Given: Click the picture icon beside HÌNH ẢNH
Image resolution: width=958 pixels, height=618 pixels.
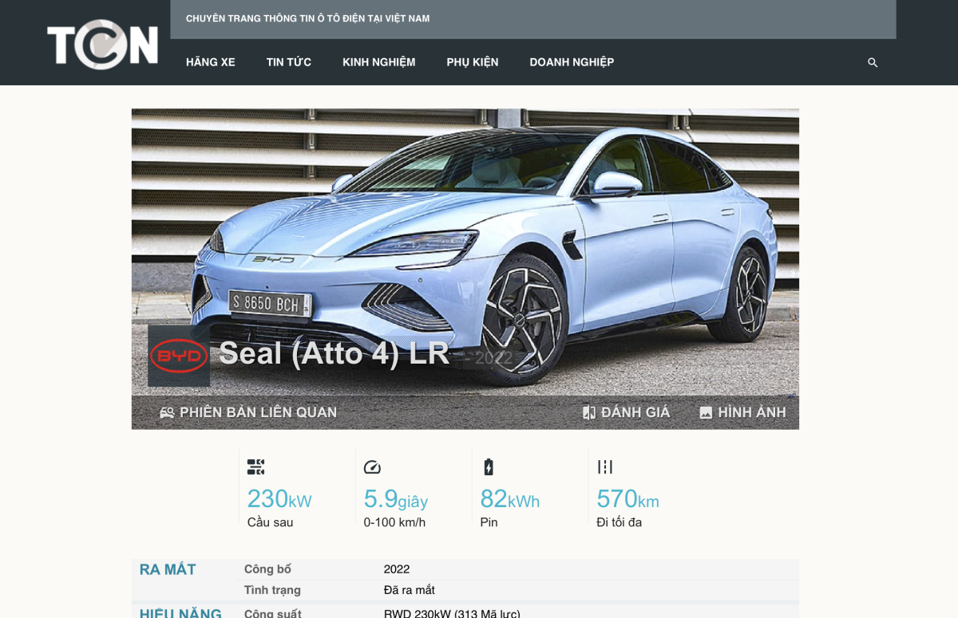Looking at the screenshot, I should 706,413.
